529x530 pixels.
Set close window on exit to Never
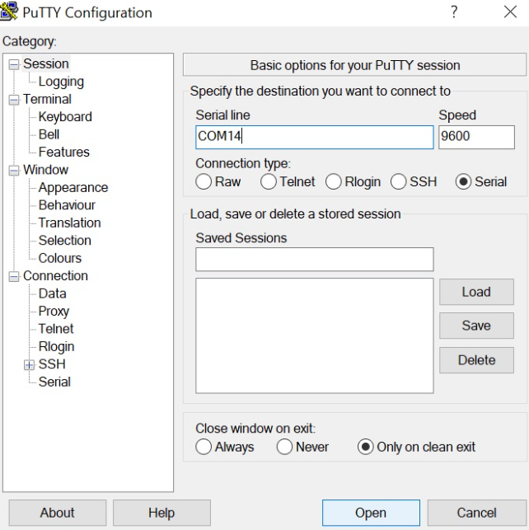pos(285,447)
